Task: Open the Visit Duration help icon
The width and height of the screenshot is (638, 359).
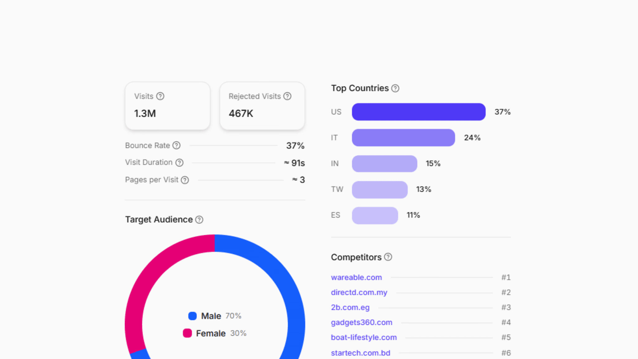Action: pos(179,163)
